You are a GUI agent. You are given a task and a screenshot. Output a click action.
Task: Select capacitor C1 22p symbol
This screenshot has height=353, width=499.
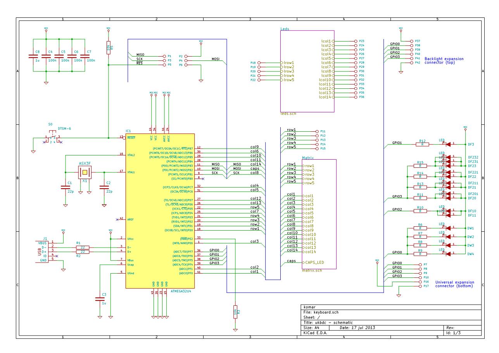[x=65, y=187]
